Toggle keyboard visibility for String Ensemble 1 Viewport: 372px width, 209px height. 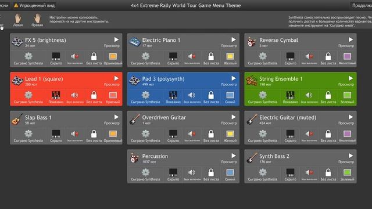[291, 95]
